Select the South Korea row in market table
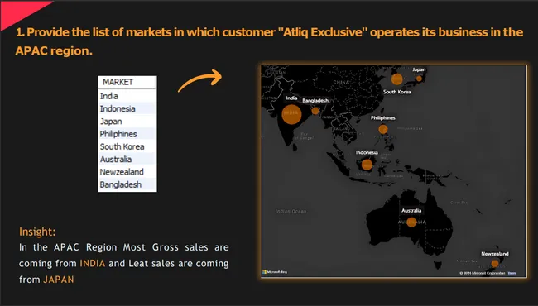 (127, 146)
